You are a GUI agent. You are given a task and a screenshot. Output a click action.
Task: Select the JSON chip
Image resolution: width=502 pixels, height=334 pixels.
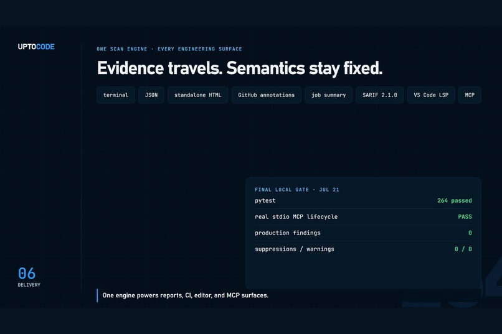[151, 95]
